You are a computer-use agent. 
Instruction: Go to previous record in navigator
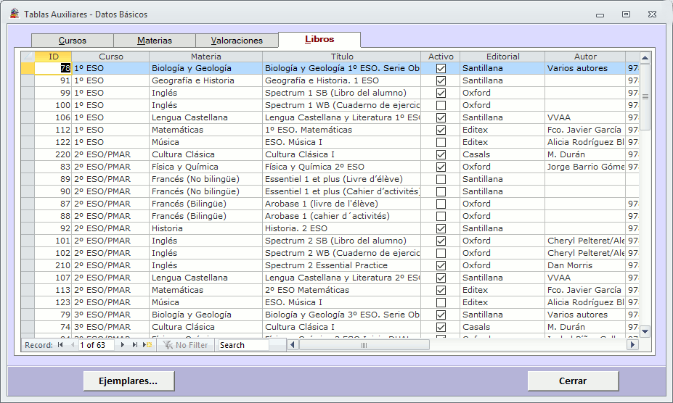click(72, 345)
